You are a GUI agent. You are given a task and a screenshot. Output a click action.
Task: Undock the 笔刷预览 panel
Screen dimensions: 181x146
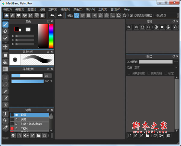48,52
